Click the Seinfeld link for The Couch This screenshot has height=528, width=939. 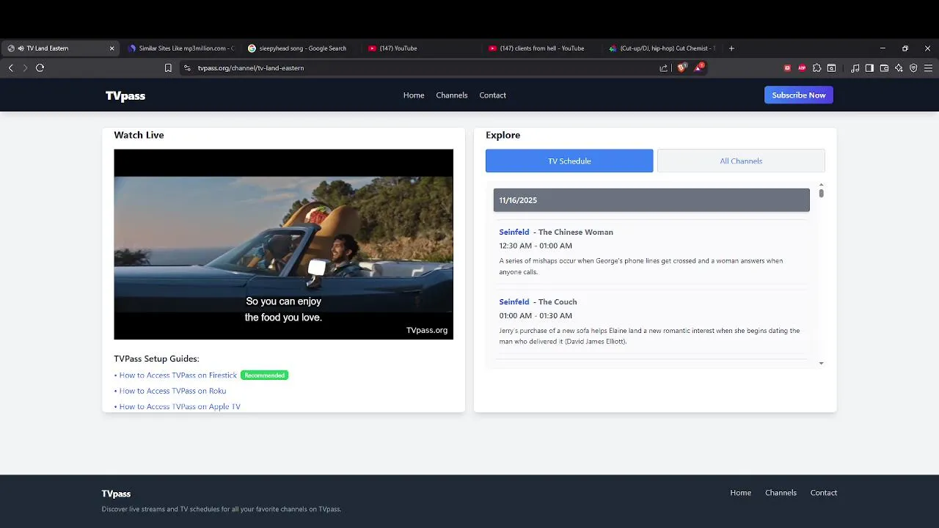pos(514,301)
